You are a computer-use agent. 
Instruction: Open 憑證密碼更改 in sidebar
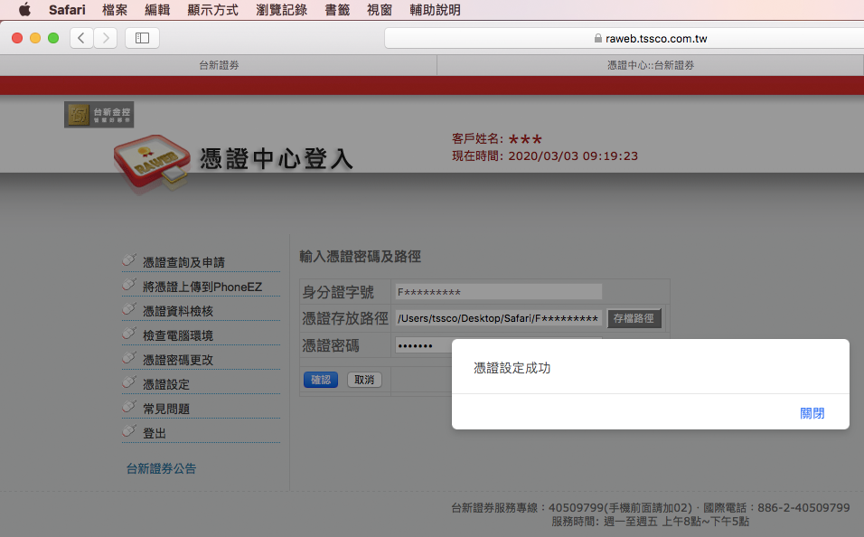[178, 360]
